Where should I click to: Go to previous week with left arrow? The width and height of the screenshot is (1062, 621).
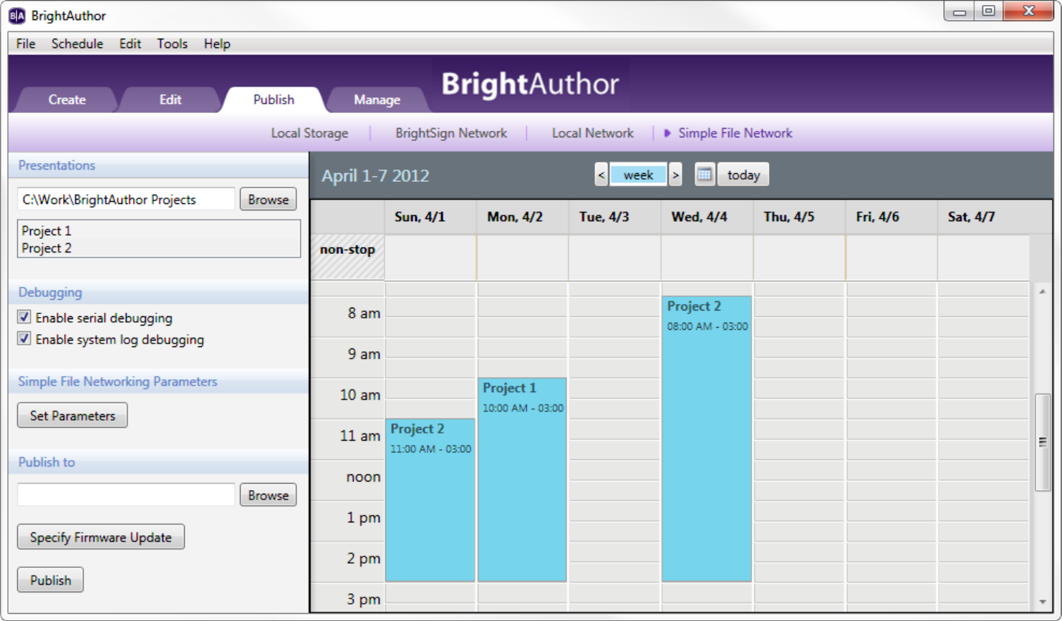point(601,175)
